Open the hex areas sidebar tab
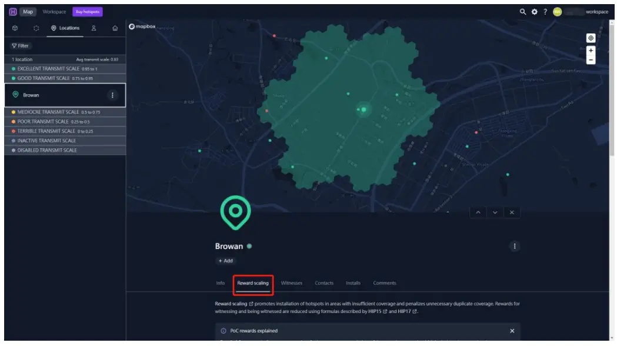Image resolution: width=617 pixels, height=346 pixels. (x=36, y=28)
